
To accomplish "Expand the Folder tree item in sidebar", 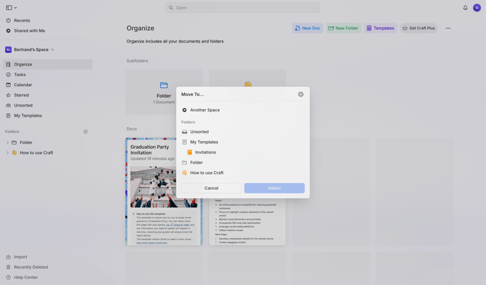I will (x=7, y=142).
